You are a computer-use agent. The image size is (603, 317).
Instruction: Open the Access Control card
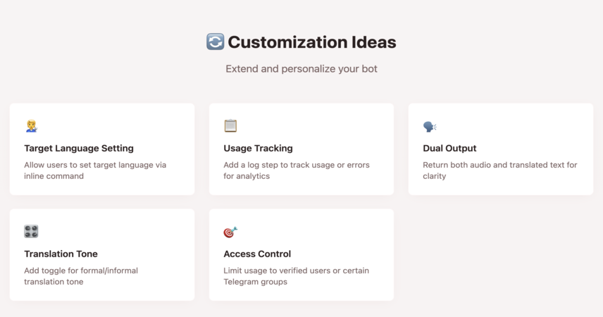[x=301, y=255]
